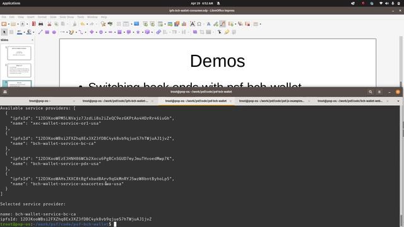Viewport: 404px width, 227px height.
Task: Click the Fontwork letter A icon
Action: pyautogui.click(x=209, y=24)
